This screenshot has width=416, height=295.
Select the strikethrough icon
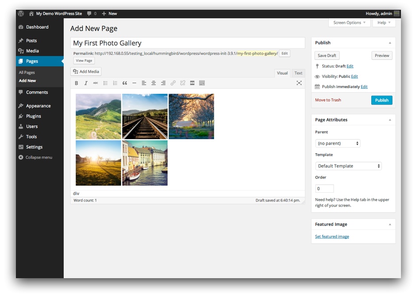(96, 83)
